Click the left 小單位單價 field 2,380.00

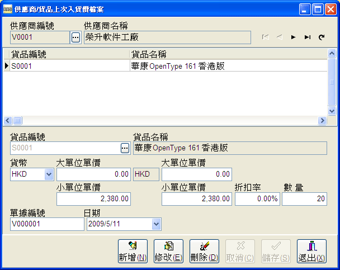pyautogui.click(x=94, y=198)
